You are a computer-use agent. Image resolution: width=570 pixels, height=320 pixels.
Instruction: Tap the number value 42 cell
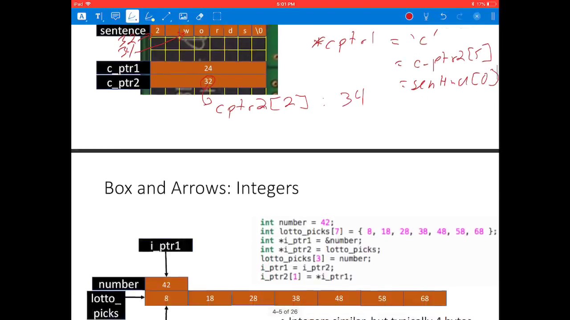click(x=166, y=284)
